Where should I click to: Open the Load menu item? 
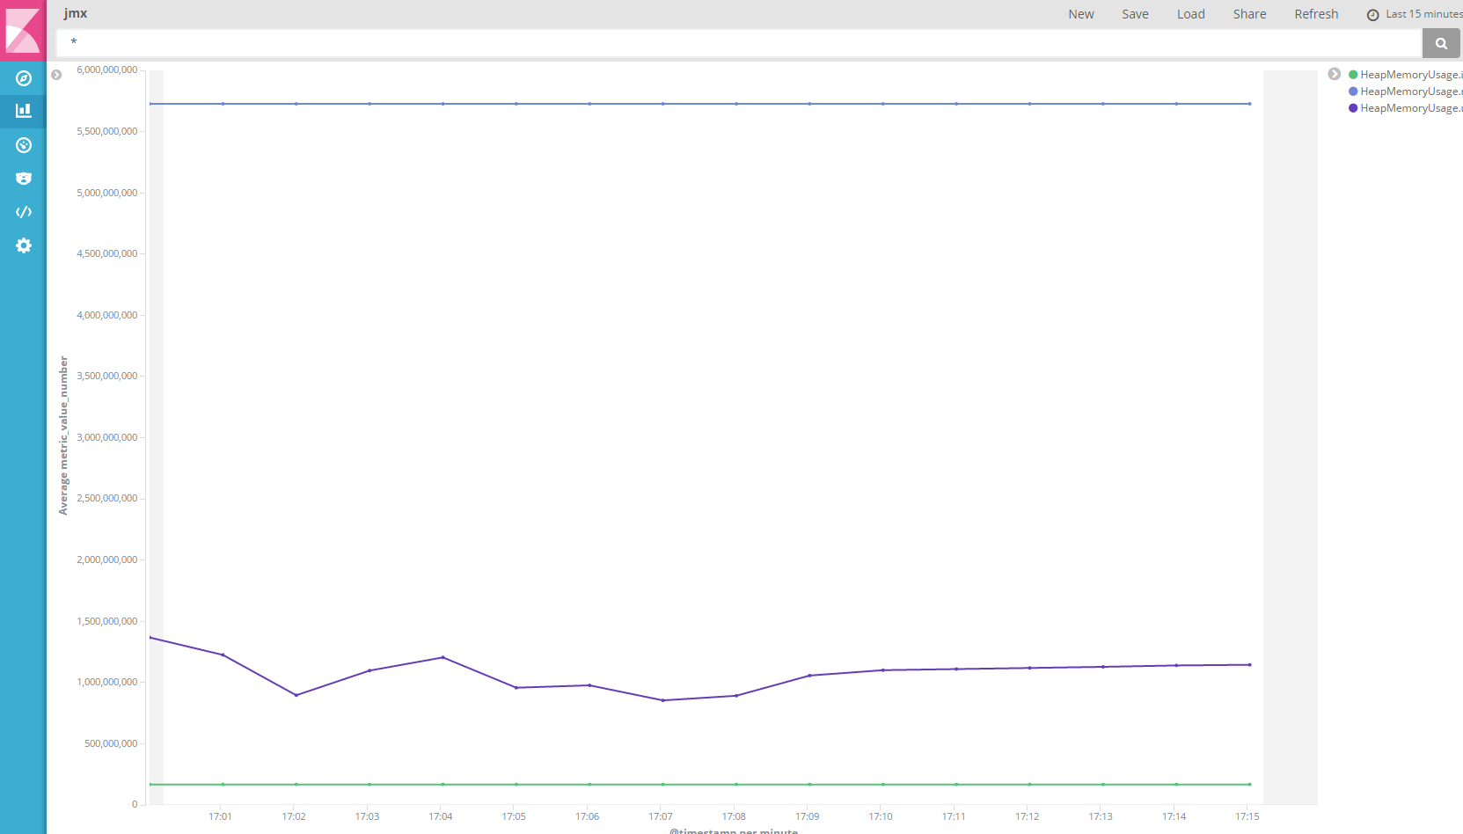pyautogui.click(x=1190, y=13)
